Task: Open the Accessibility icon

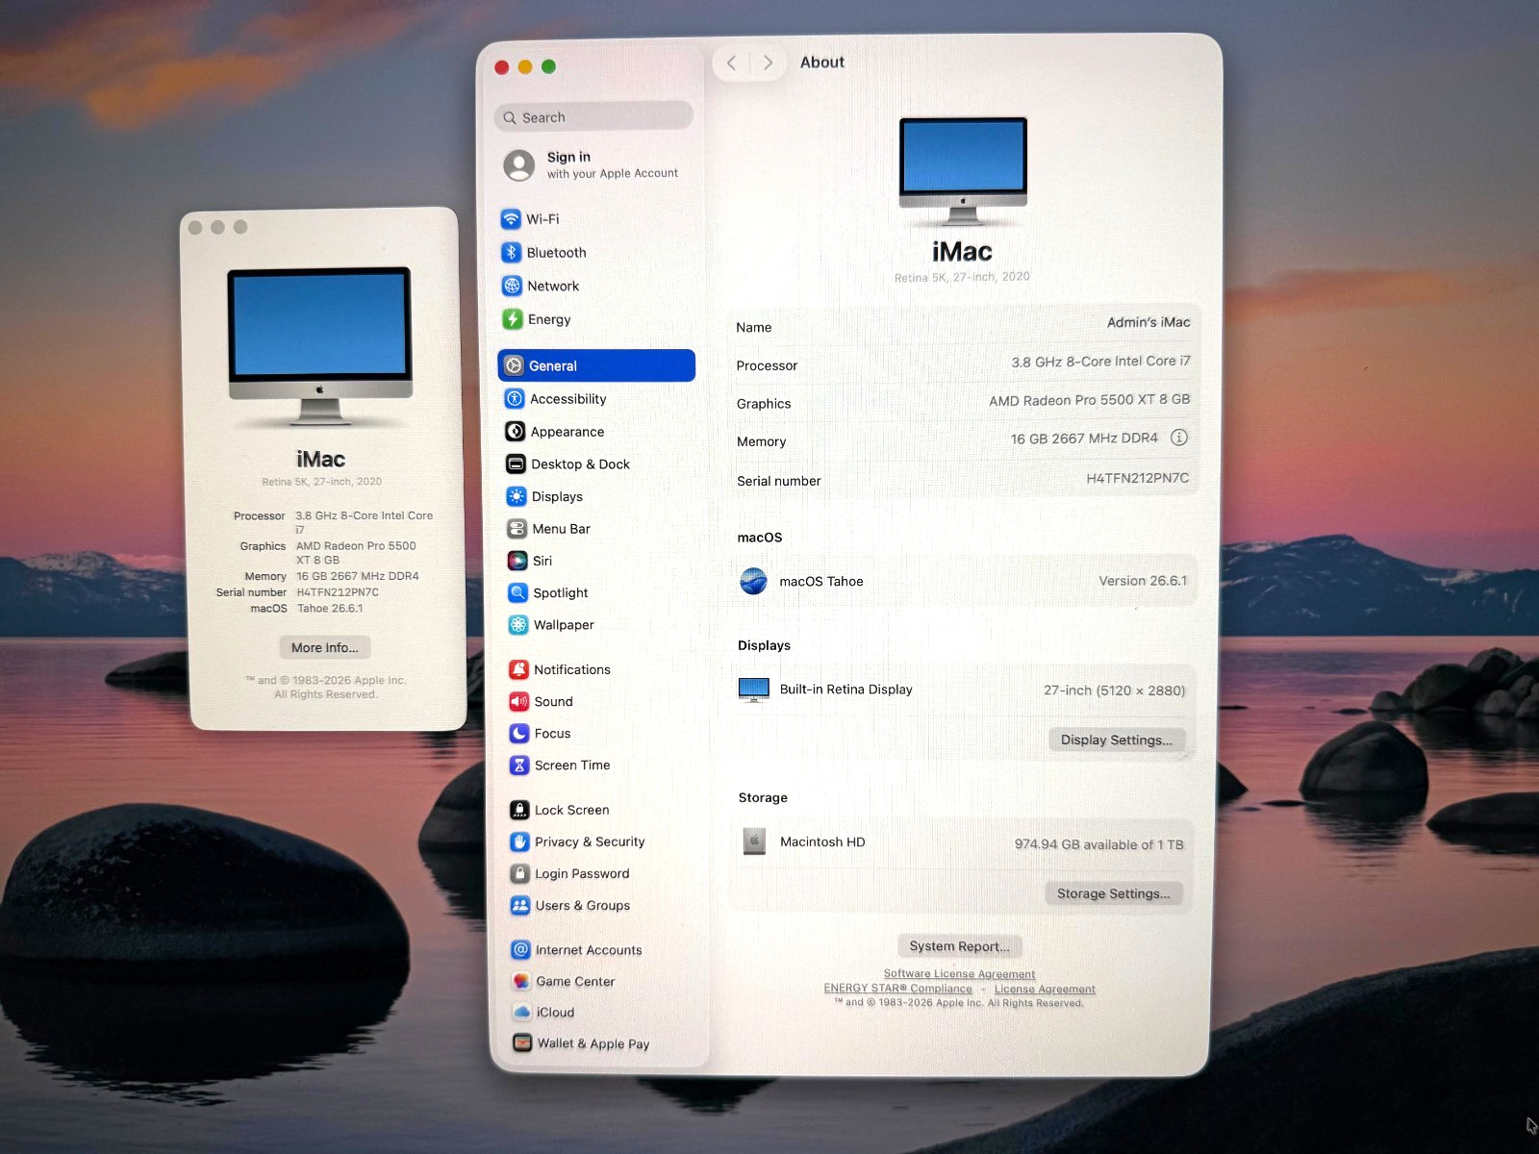Action: pyautogui.click(x=515, y=399)
